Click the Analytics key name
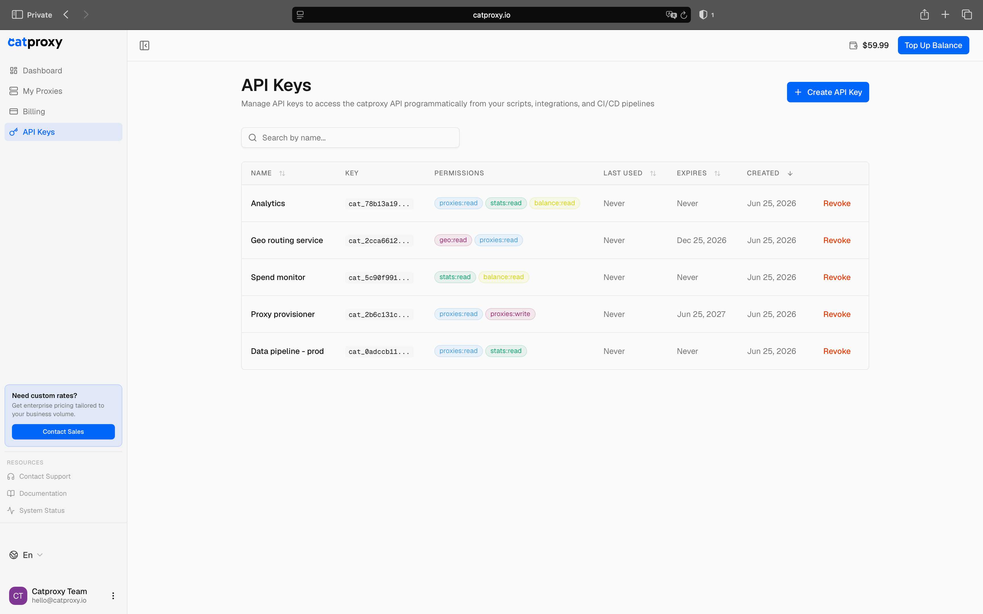This screenshot has width=983, height=614. pyautogui.click(x=268, y=204)
